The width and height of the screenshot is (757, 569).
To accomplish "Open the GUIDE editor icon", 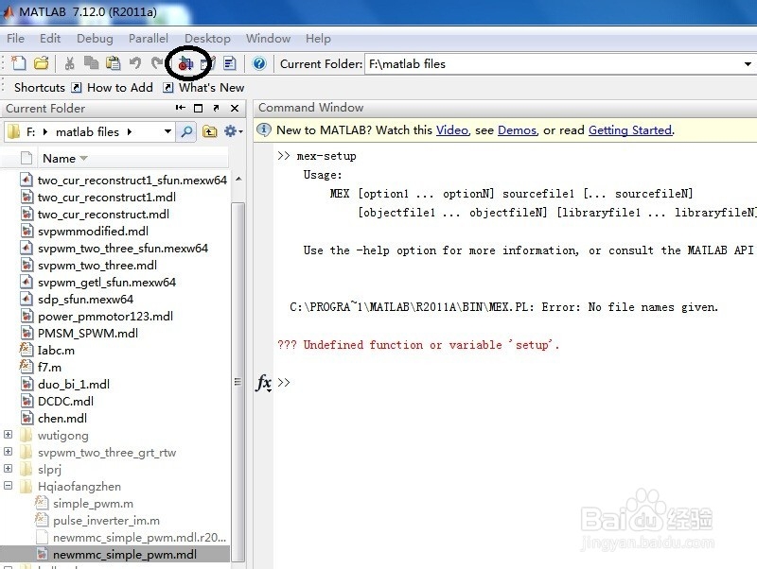I will click(x=207, y=63).
